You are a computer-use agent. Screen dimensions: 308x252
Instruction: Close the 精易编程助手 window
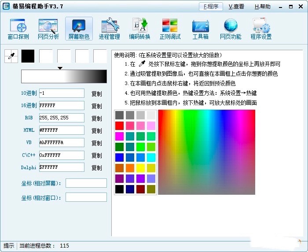[301, 7]
